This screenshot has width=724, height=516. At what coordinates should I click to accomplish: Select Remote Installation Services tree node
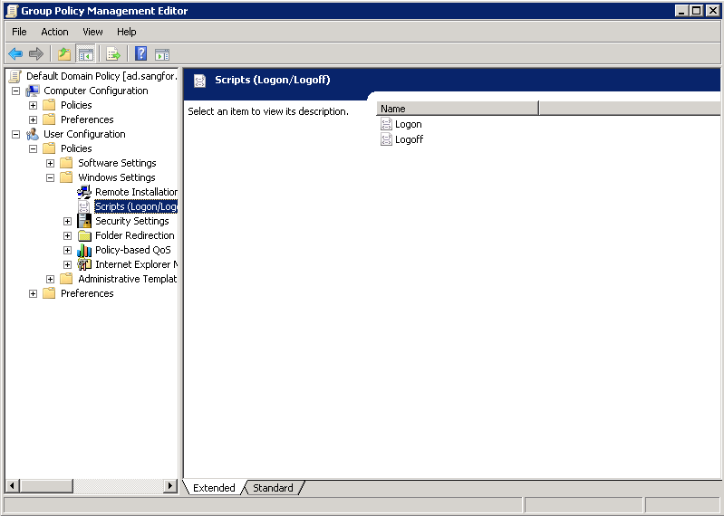(136, 192)
